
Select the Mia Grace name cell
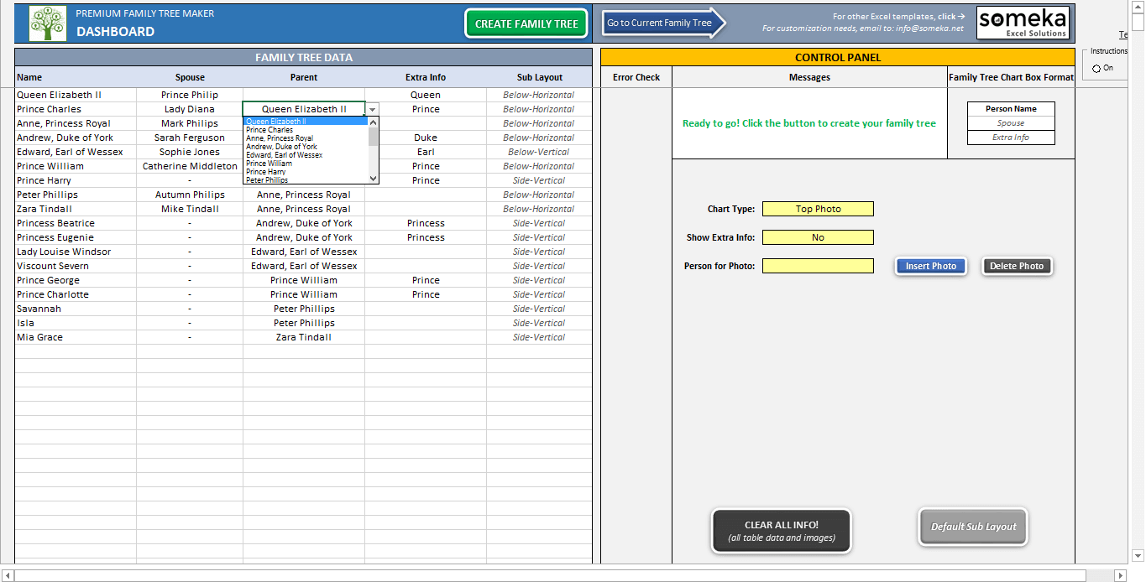click(x=76, y=337)
